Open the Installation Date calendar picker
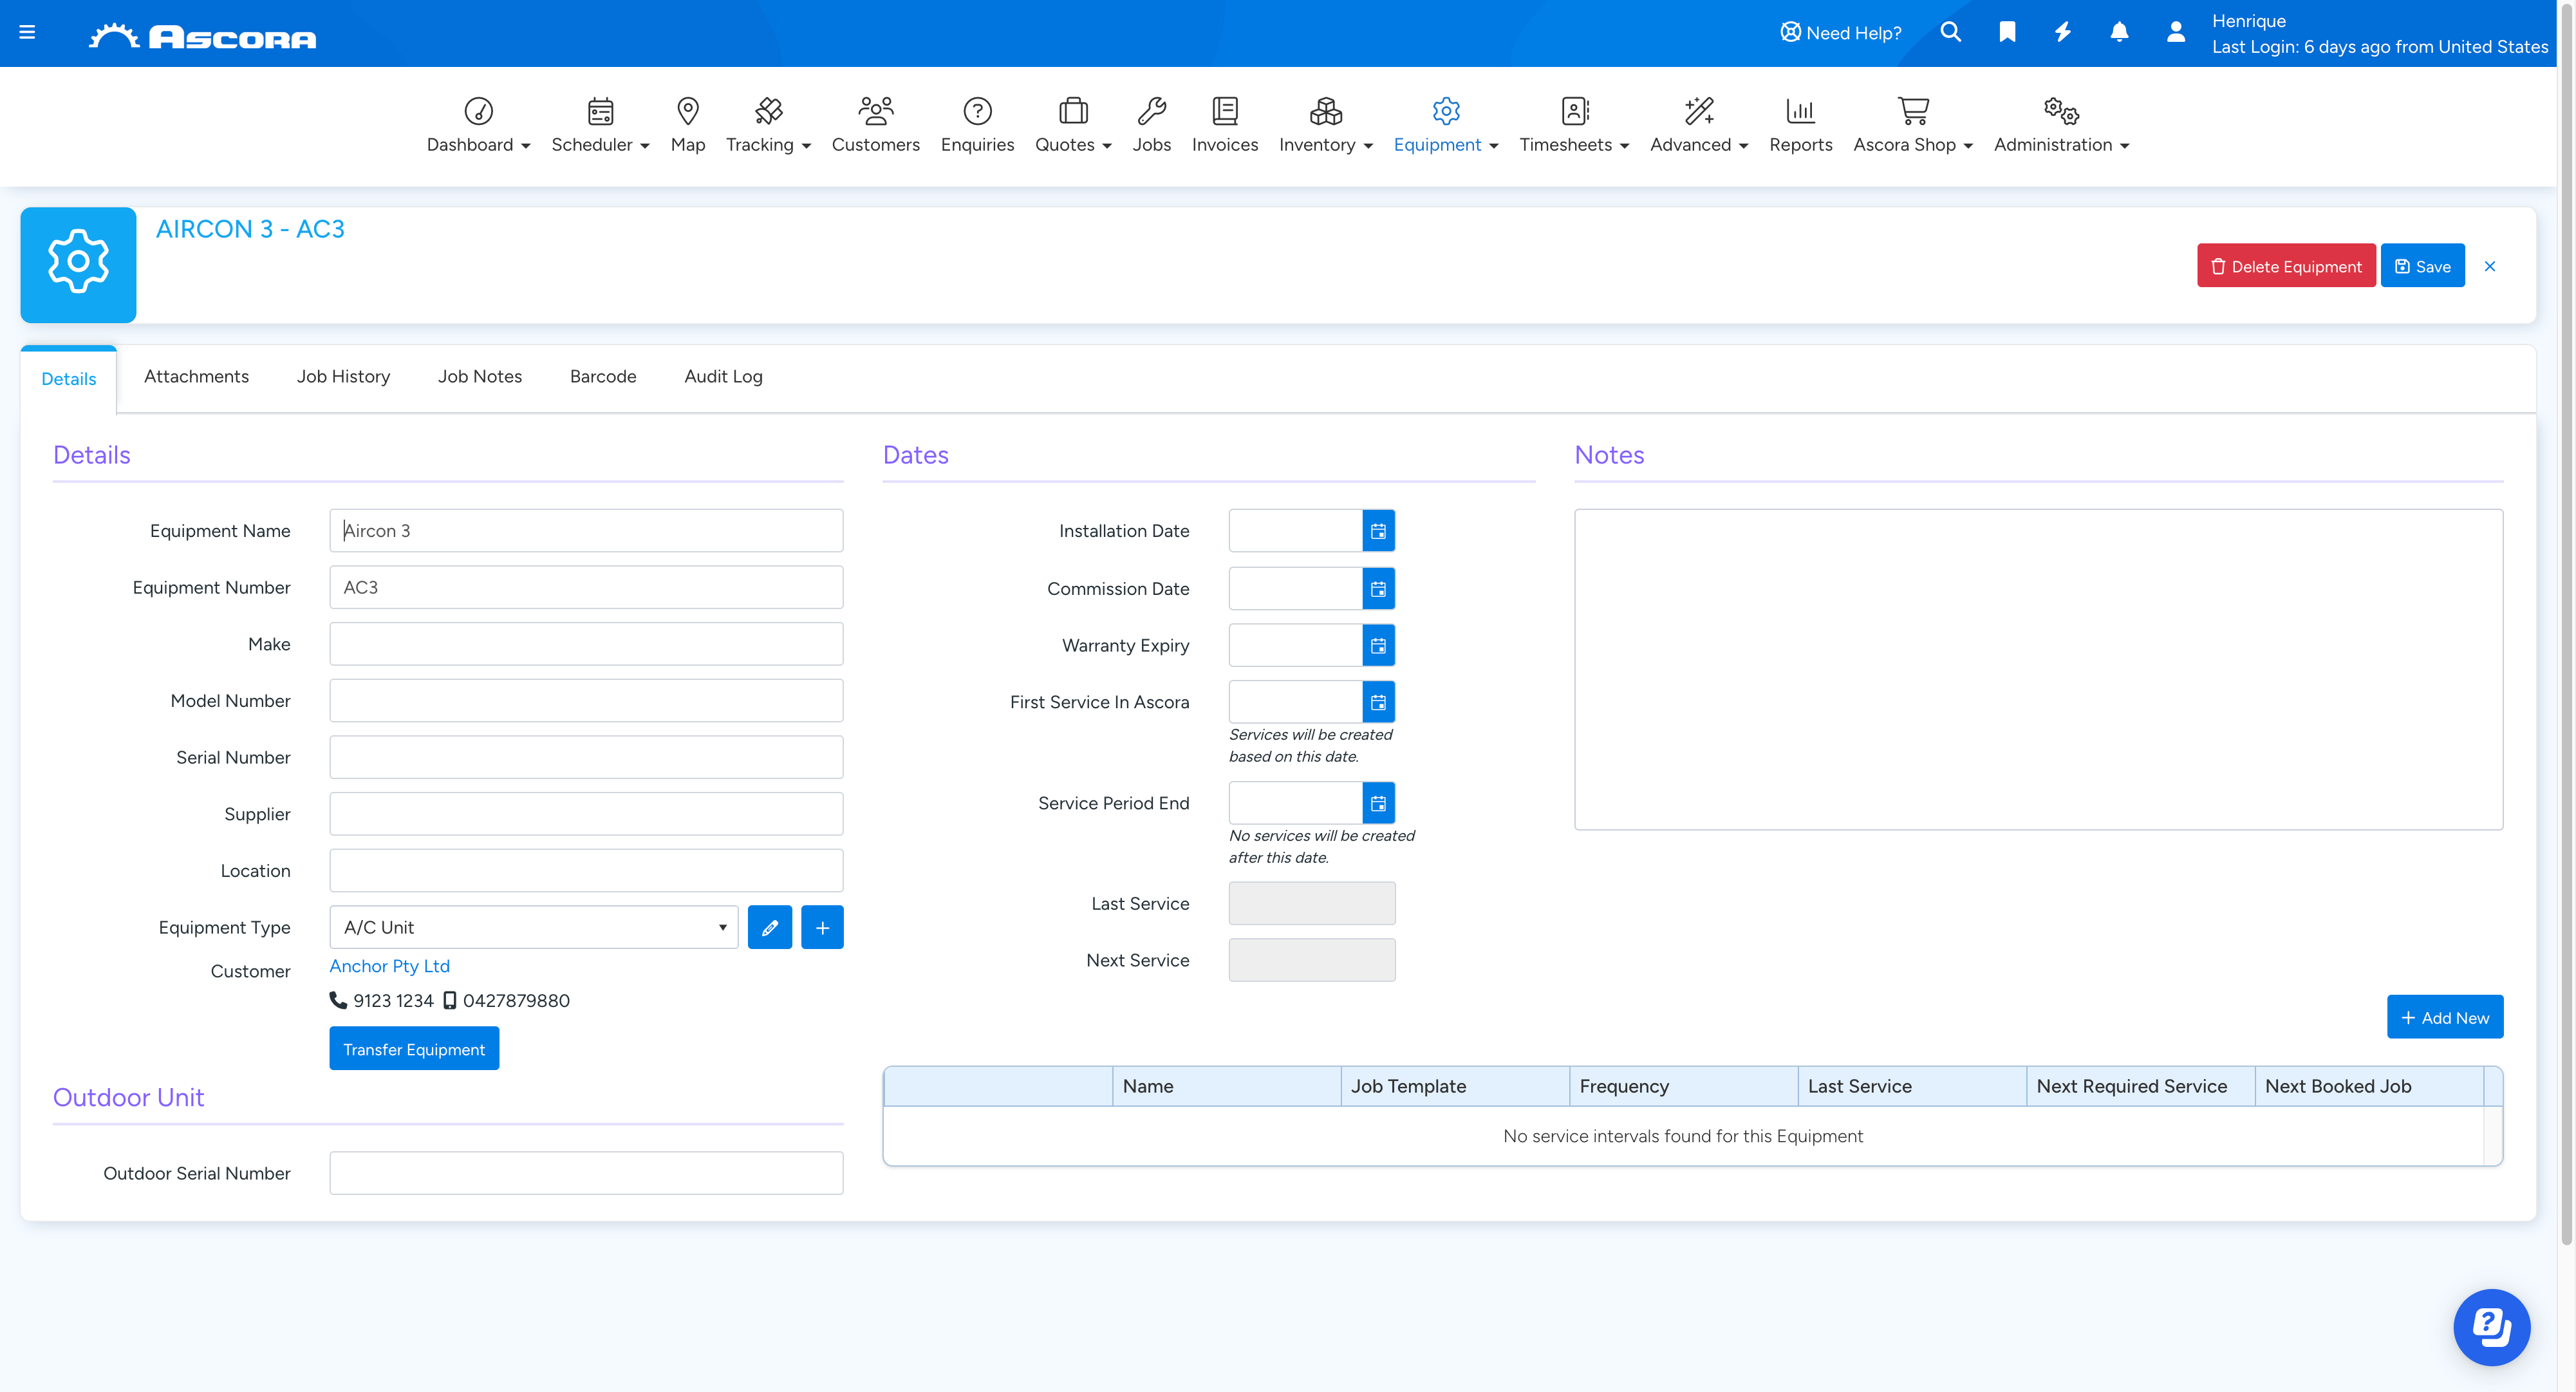 [x=1378, y=531]
